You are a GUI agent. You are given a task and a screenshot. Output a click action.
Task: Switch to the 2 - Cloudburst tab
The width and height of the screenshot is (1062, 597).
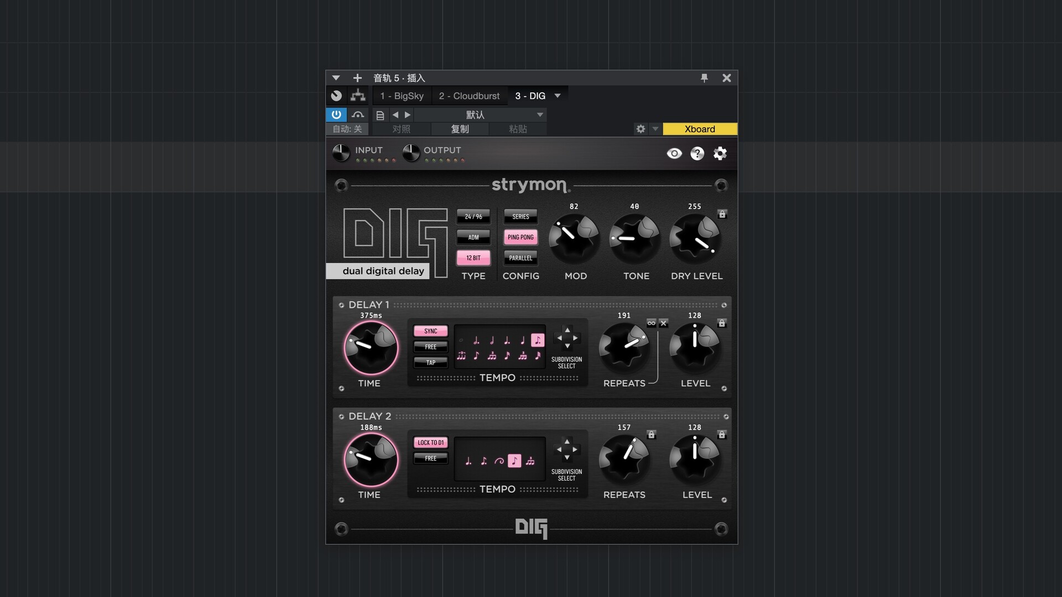pyautogui.click(x=469, y=96)
